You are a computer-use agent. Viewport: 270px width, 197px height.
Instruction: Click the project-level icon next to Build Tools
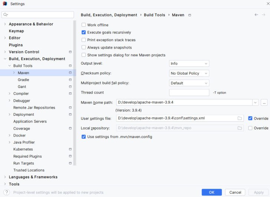[x=70, y=66]
